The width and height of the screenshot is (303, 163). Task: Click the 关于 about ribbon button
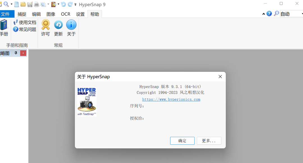coord(71,28)
